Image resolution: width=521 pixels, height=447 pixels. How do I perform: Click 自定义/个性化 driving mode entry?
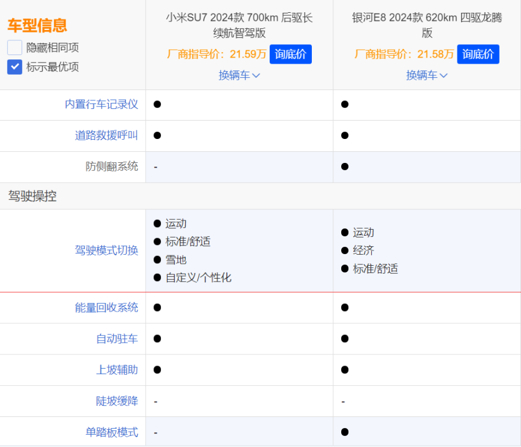tap(198, 278)
